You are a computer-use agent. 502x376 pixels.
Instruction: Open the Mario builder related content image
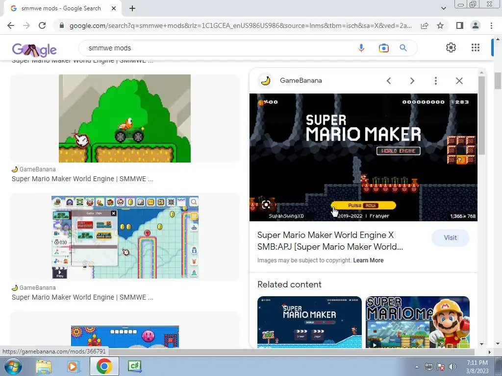[x=418, y=322]
